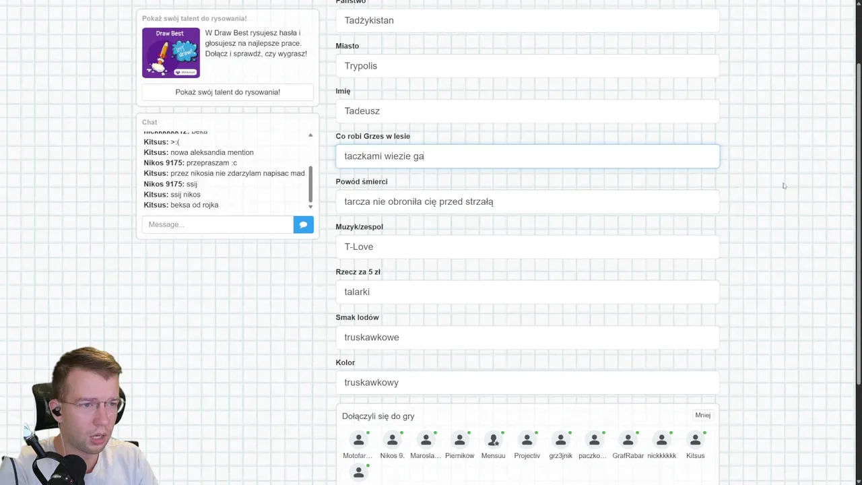Screen dimensions: 862x485
Task: Click the 'Smak lodów' field label
Action: click(358, 317)
